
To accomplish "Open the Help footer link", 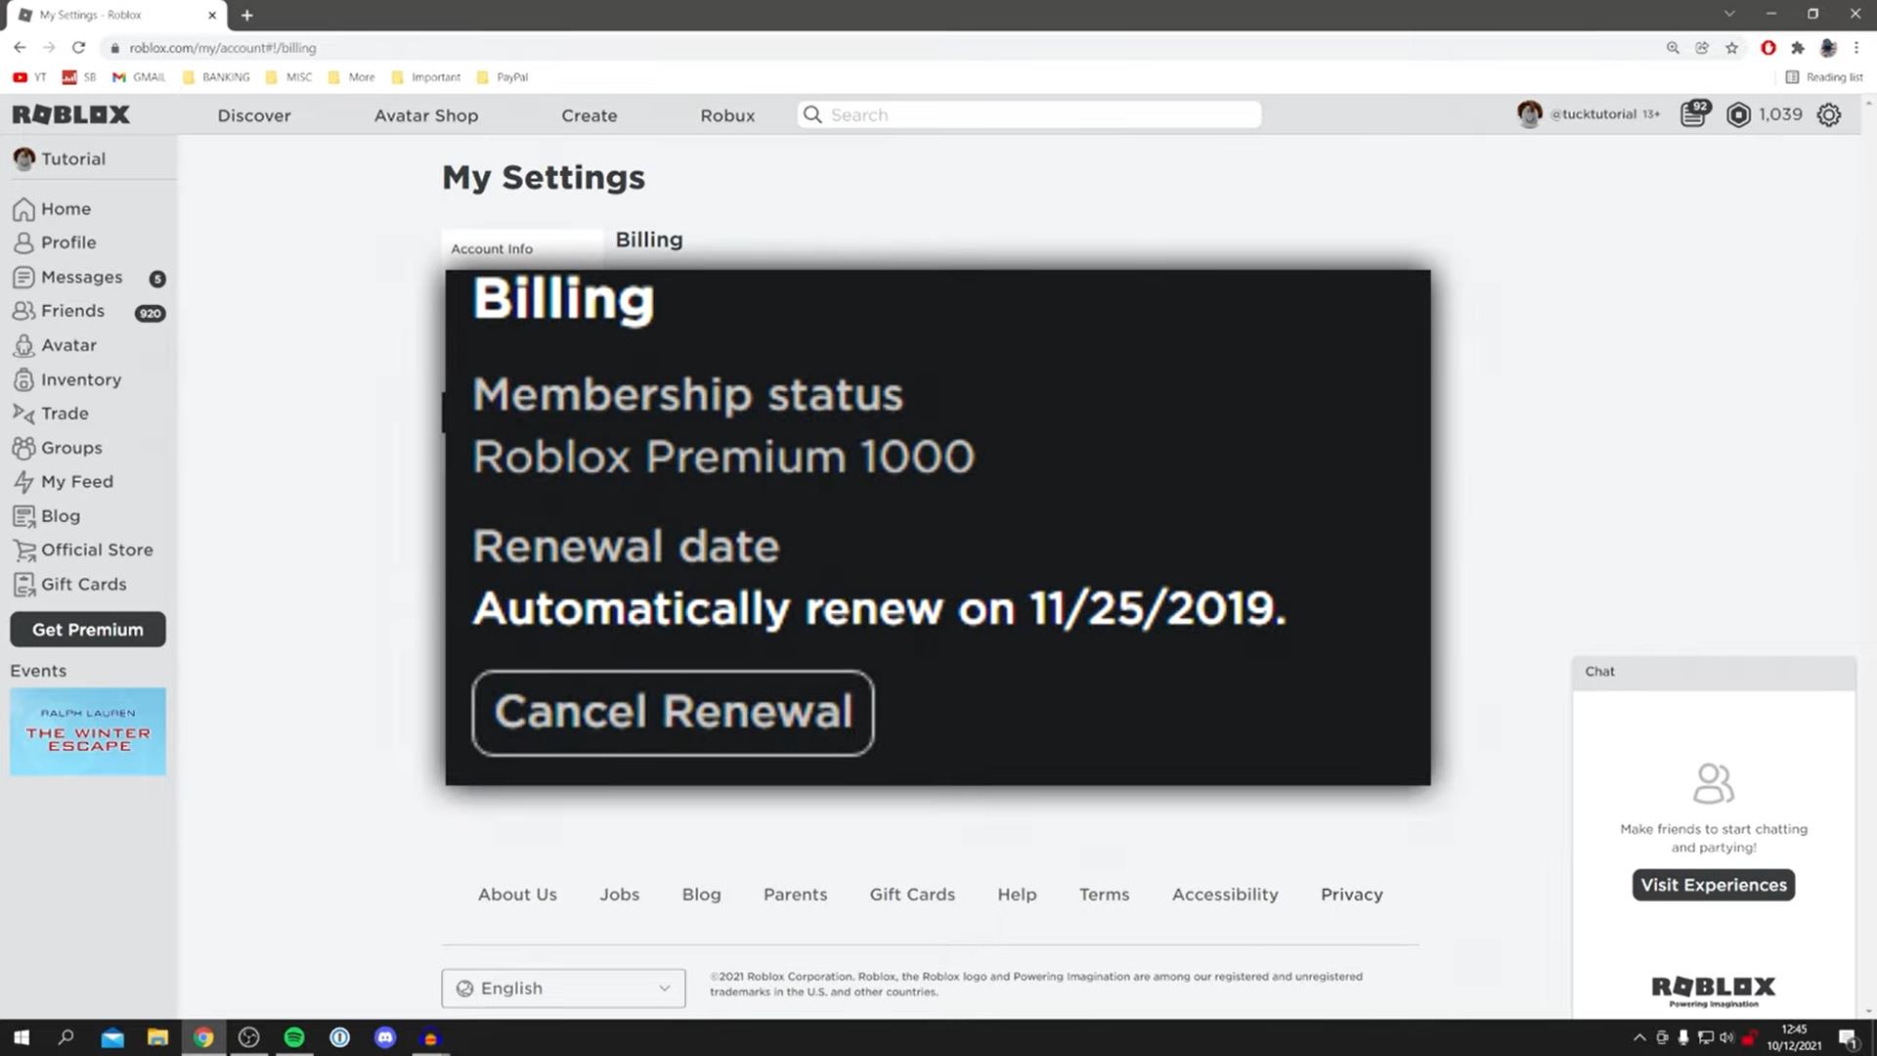I will [1017, 895].
